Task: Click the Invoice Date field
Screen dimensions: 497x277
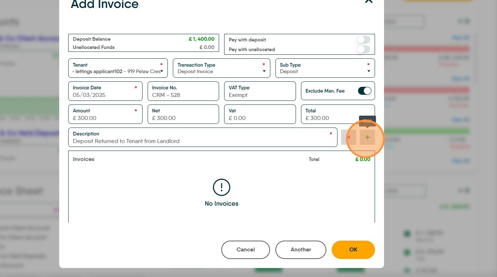Action: [105, 91]
